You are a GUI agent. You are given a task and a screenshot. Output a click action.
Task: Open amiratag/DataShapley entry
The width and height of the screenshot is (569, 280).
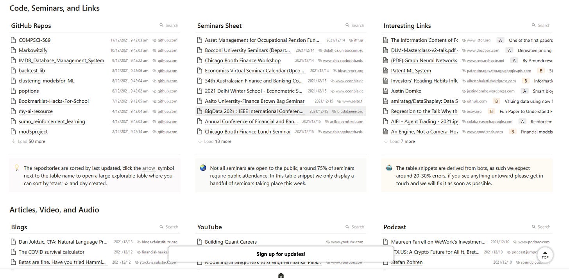[x=424, y=101]
